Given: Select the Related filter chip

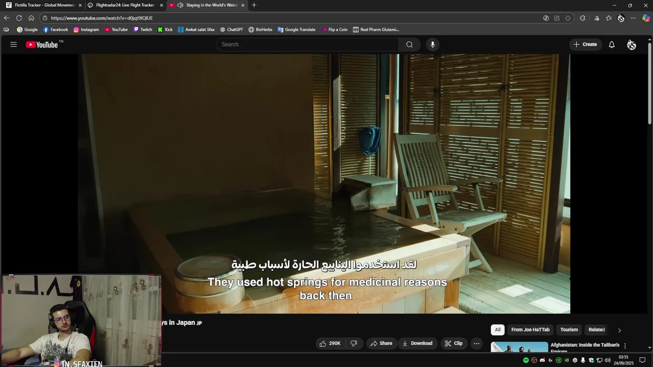Looking at the screenshot, I should pyautogui.click(x=596, y=330).
